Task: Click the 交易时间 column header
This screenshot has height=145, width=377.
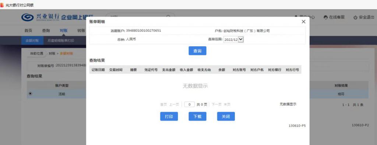Action: tap(116, 70)
